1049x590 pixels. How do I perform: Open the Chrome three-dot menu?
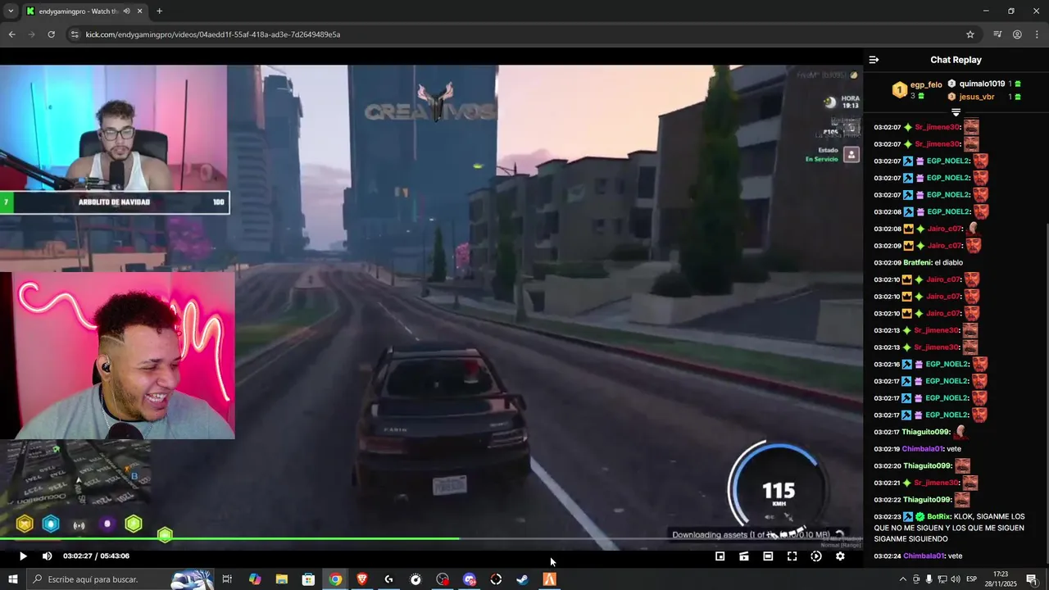click(1037, 34)
